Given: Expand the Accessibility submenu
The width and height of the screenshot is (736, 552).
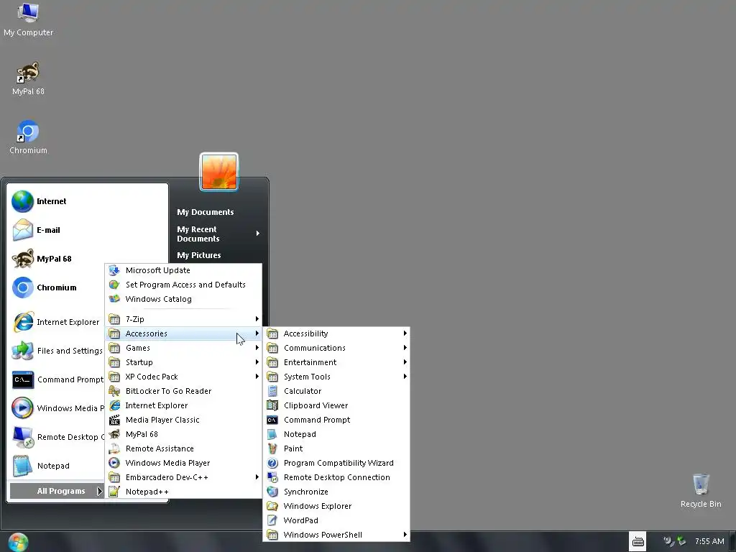Looking at the screenshot, I should [x=336, y=333].
